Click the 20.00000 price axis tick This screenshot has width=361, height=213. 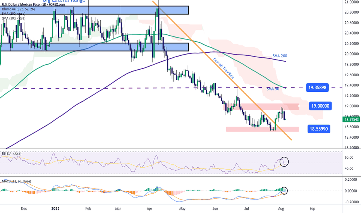coord(352,54)
